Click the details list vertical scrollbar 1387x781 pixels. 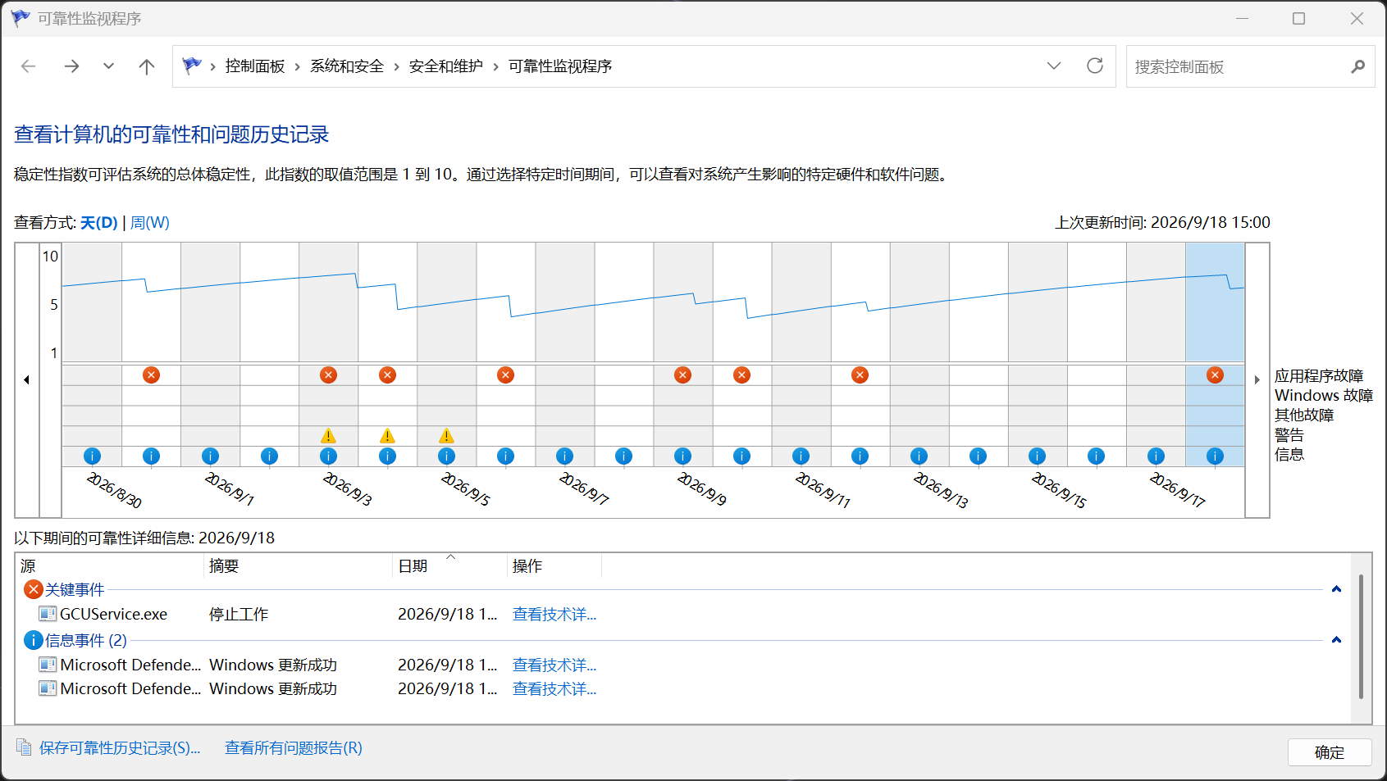click(x=1361, y=637)
